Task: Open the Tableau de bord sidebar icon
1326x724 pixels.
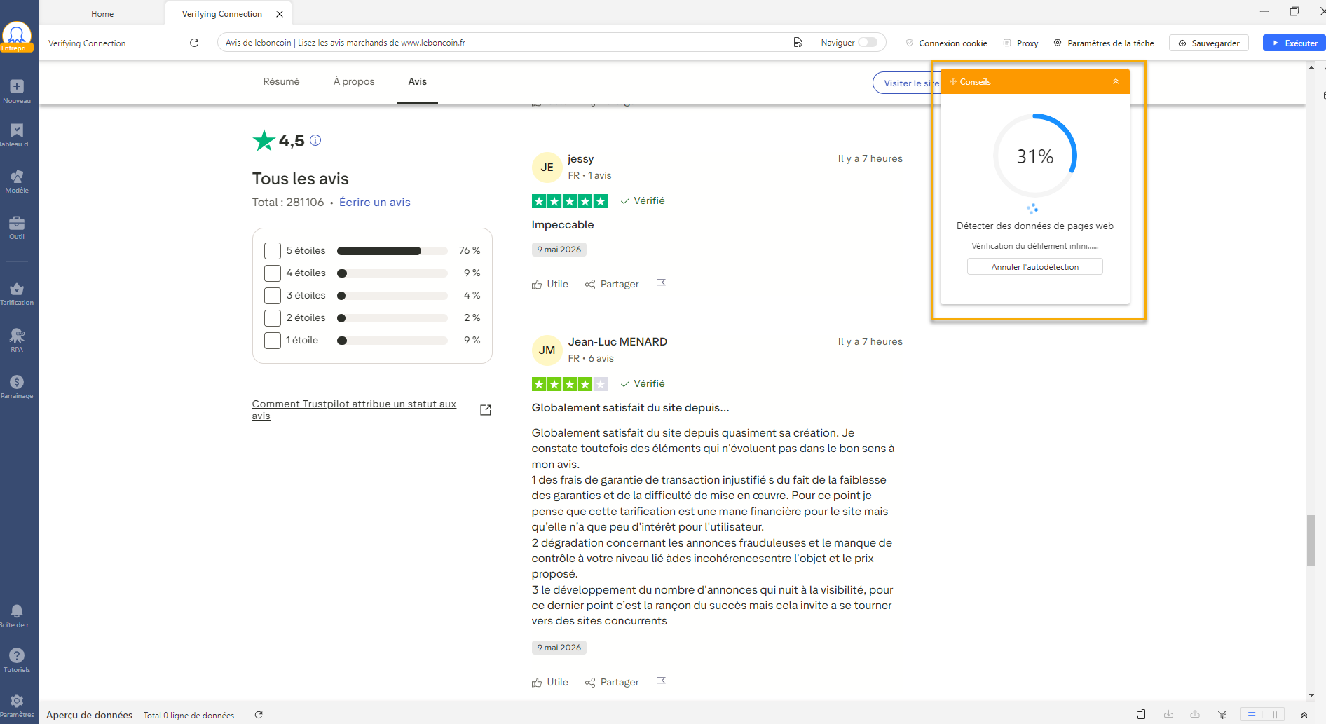Action: [17, 135]
